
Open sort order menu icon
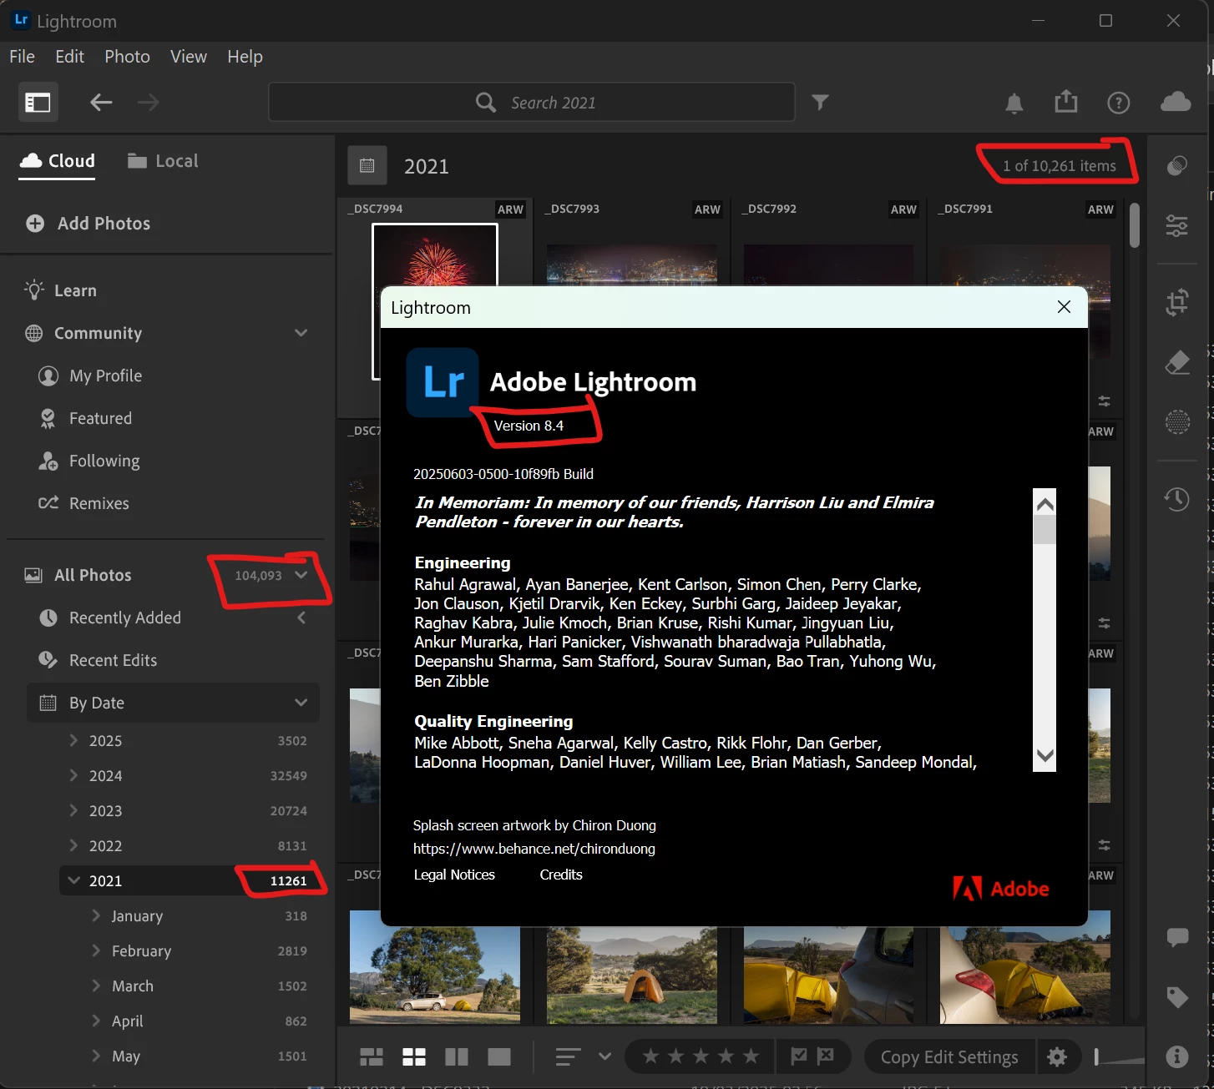(x=568, y=1057)
